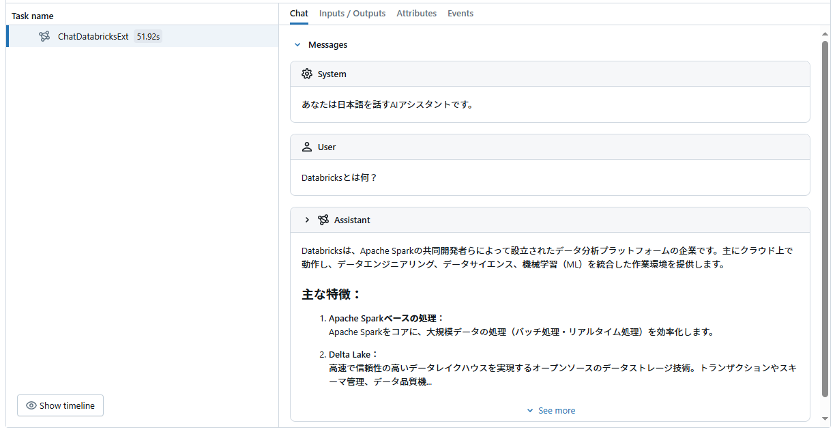Click the System message header bar
This screenshot has width=835, height=432.
[x=550, y=74]
